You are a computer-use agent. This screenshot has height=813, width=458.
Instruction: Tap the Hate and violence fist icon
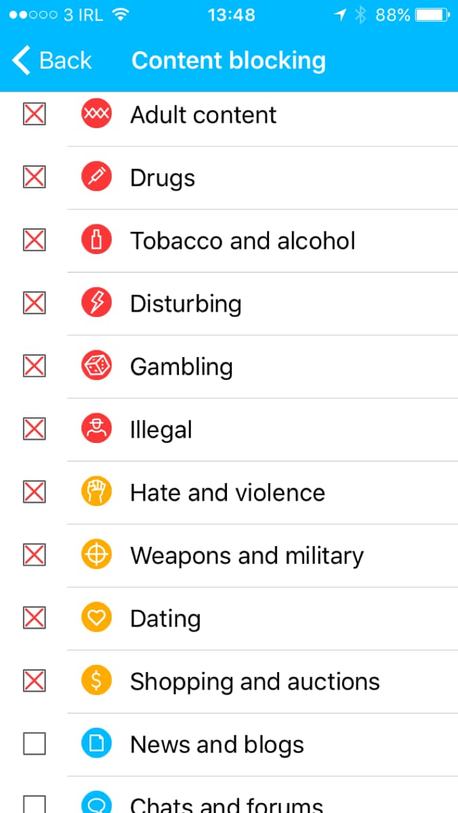(x=96, y=493)
